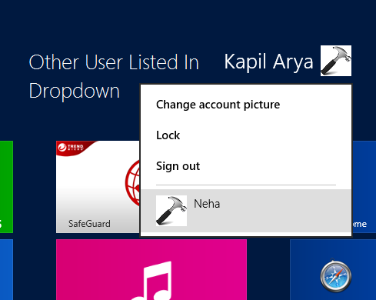
Task: Open the Kapil Arya user name menu
Action: click(x=268, y=62)
